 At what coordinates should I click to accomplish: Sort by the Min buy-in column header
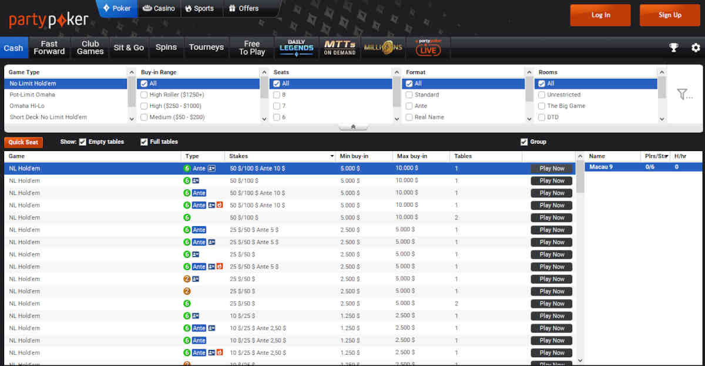pyautogui.click(x=364, y=156)
